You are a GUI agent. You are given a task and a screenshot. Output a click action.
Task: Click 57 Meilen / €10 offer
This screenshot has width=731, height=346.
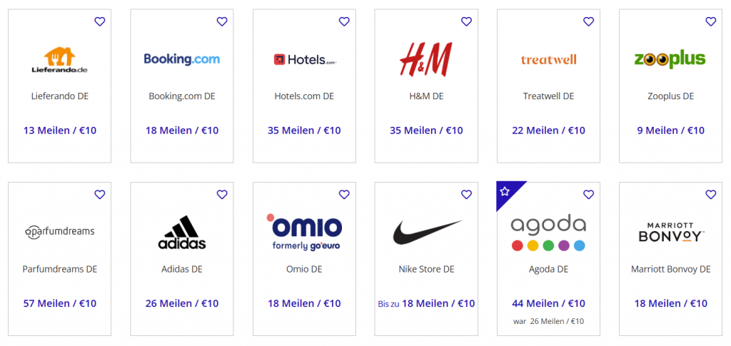tap(60, 303)
